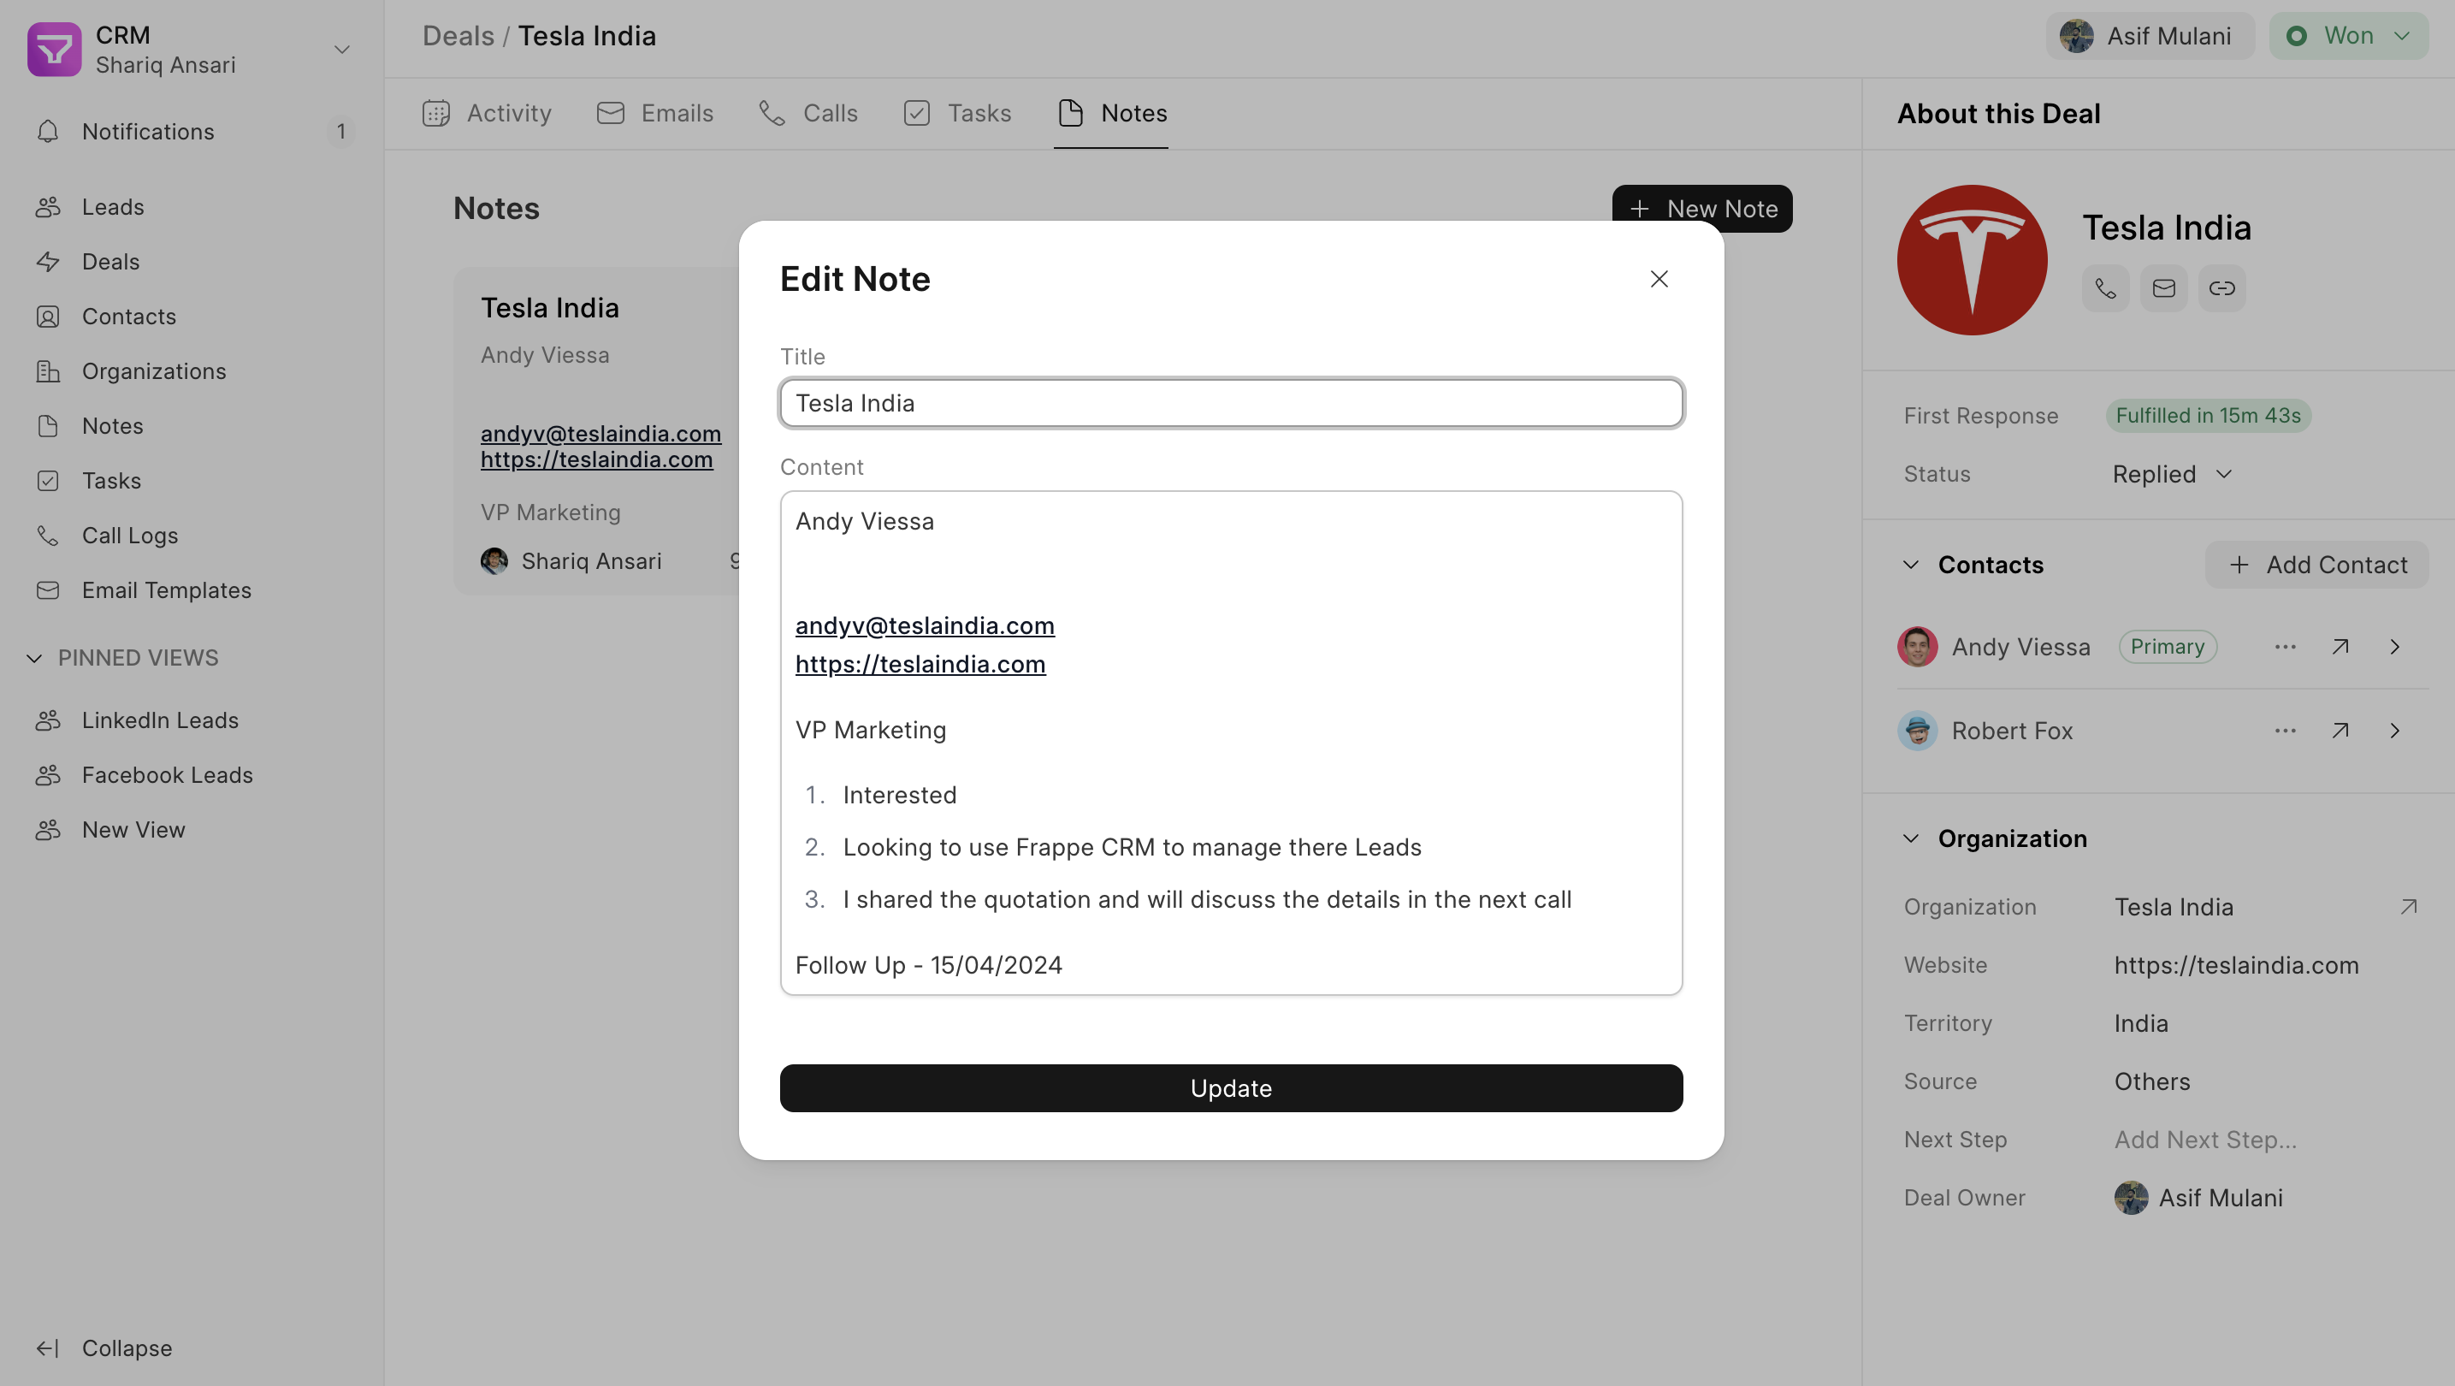Collapse the Organization section
This screenshot has width=2455, height=1386.
pos(1911,838)
